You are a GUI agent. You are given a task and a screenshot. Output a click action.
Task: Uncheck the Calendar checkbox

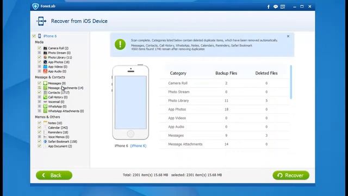click(40, 127)
